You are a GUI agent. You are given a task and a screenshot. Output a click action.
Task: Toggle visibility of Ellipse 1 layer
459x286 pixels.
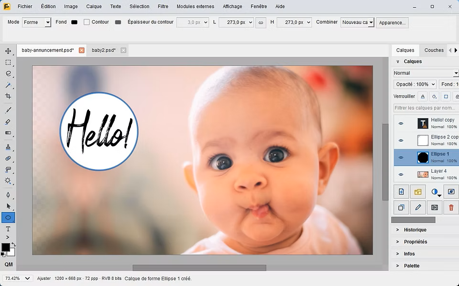click(401, 157)
